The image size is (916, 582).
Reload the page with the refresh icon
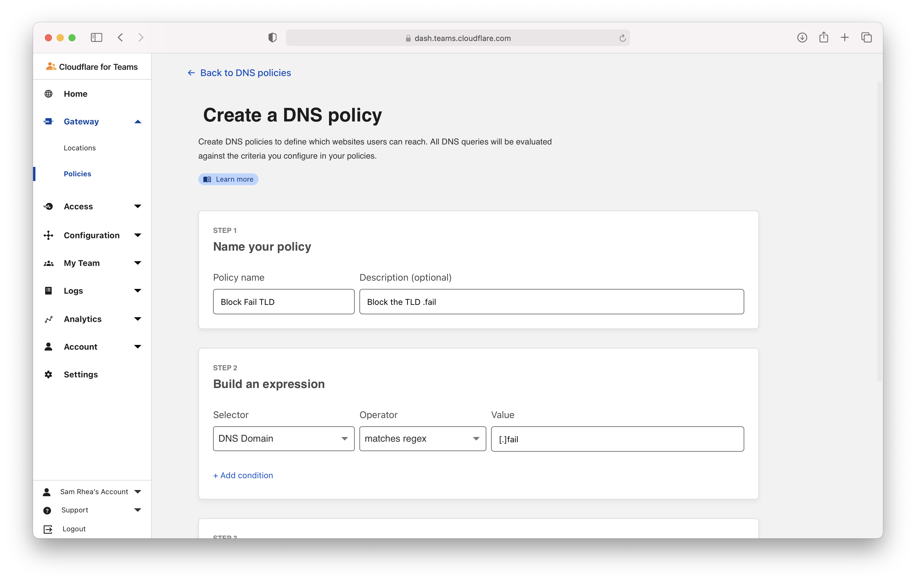coord(622,38)
